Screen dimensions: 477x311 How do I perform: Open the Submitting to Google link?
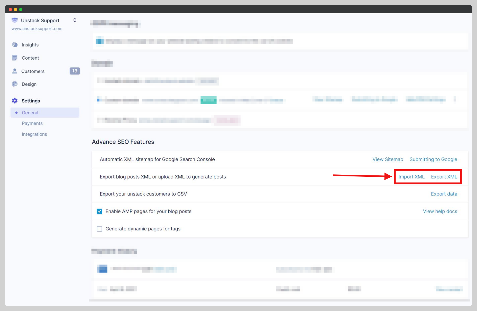pos(433,159)
